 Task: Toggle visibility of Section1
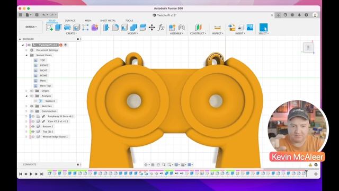pyautogui.click(x=35, y=101)
